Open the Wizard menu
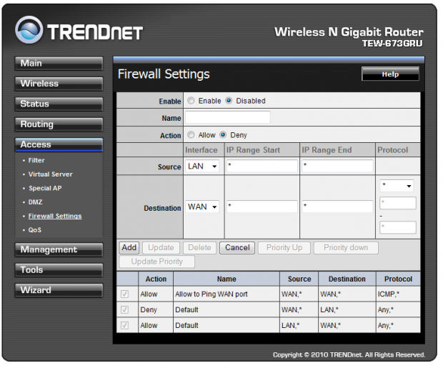This screenshot has width=443, height=368. pos(59,291)
